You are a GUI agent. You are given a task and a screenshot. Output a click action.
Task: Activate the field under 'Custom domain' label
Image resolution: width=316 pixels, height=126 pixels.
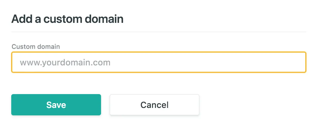[x=159, y=62]
